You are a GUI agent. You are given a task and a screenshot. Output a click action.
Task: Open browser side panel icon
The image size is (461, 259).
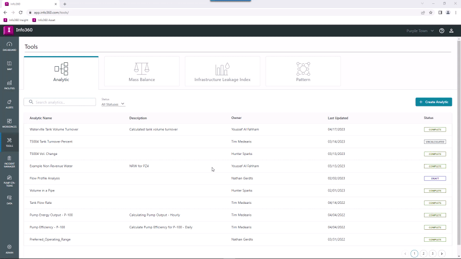[440, 12]
